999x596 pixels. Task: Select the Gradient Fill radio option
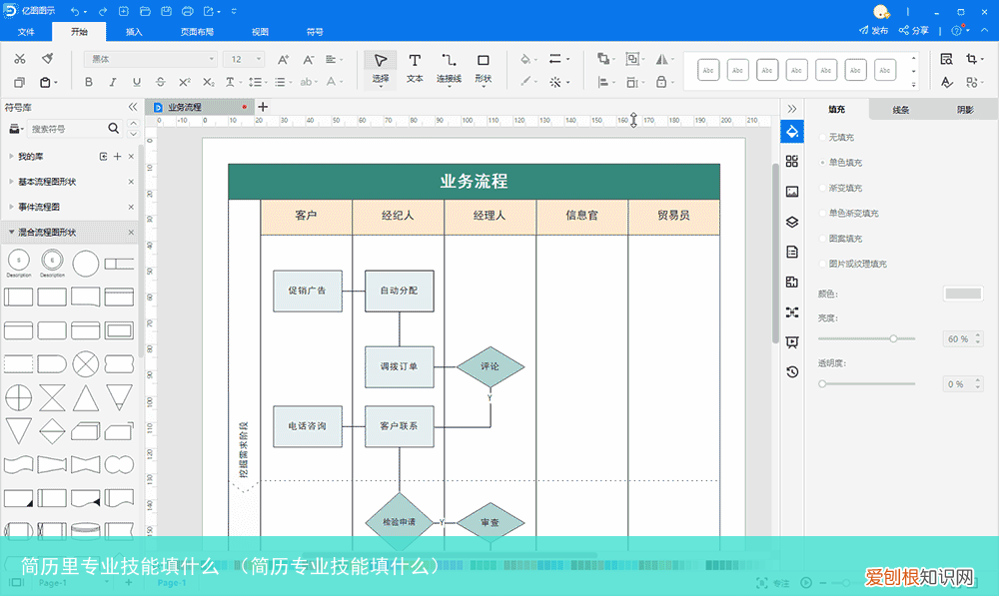822,188
